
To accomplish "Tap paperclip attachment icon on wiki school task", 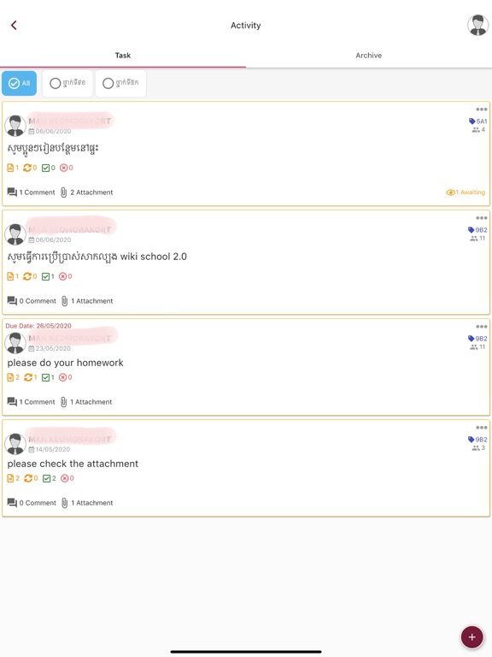I will (64, 301).
